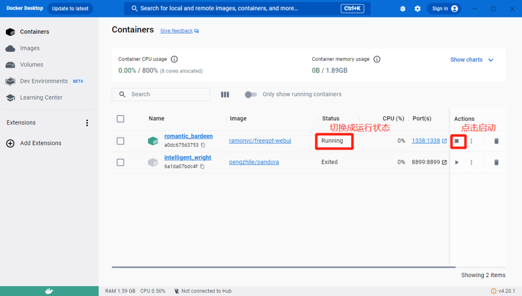Open the column layout manager icon
The width and height of the screenshot is (522, 296).
[x=225, y=95]
